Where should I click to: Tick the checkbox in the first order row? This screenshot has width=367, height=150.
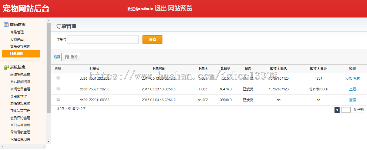(58, 78)
